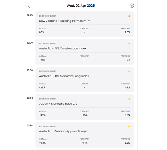
Task: Open Japan - Monetary Base y/y event
Action: pyautogui.click(x=58, y=104)
